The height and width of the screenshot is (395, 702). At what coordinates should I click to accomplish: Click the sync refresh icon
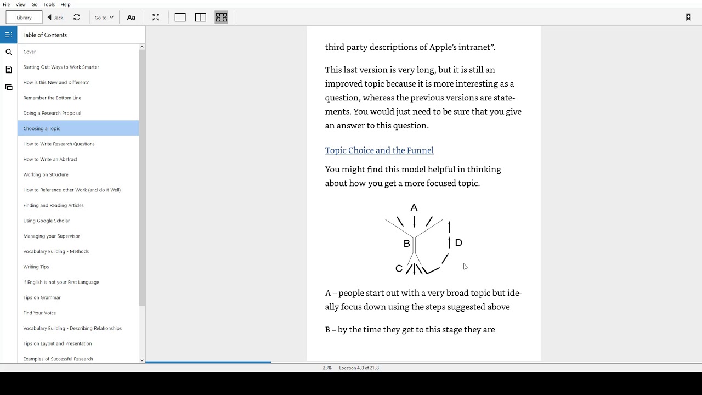click(x=77, y=18)
